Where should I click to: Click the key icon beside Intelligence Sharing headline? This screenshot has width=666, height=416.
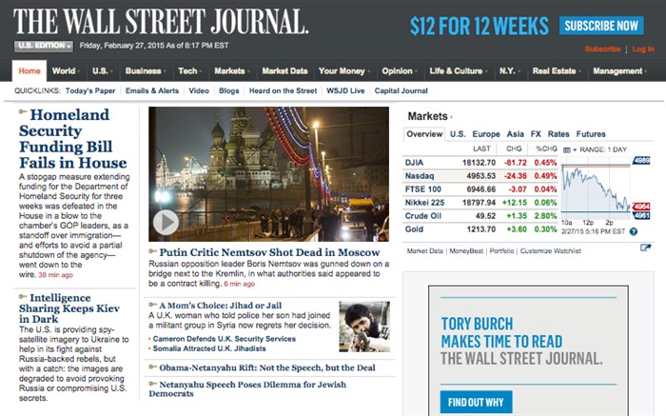pos(22,298)
